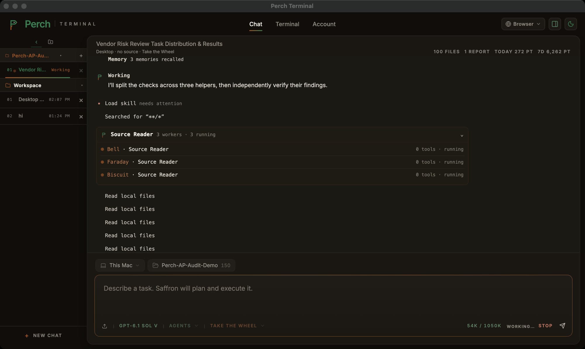The width and height of the screenshot is (585, 349).
Task: Click the 54K / 1050K context usage
Action: [x=484, y=326]
